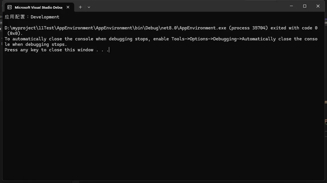
Task: Click the word Development in output
Action: pyautogui.click(x=45, y=17)
